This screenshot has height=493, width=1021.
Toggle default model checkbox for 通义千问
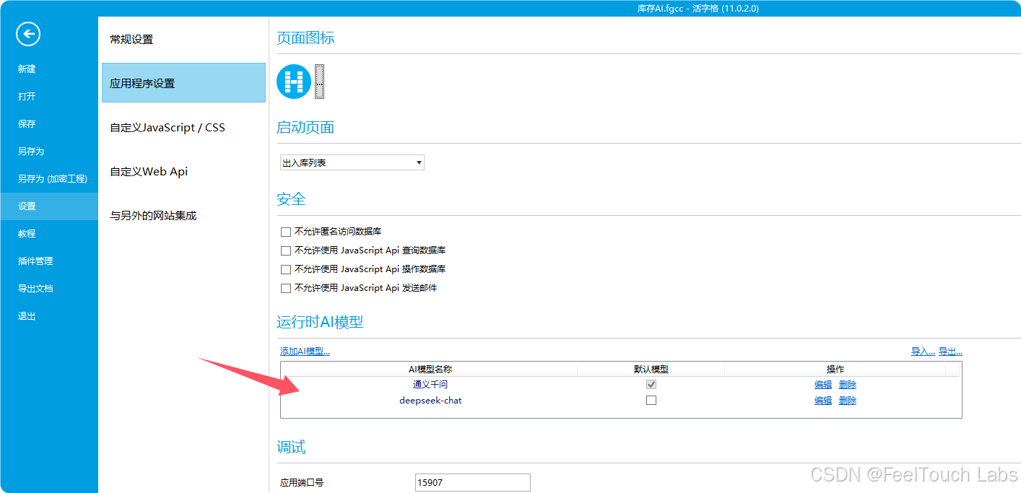651,385
